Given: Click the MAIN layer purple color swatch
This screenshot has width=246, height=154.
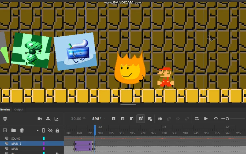Looking at the screenshot, I should coord(44,148).
